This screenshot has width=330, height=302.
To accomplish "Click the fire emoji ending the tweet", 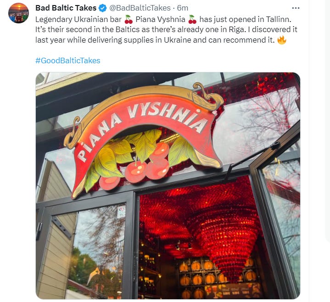I will coord(282,40).
